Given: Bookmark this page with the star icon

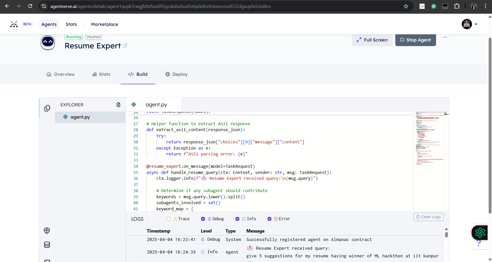Looking at the screenshot, I should 406,6.
